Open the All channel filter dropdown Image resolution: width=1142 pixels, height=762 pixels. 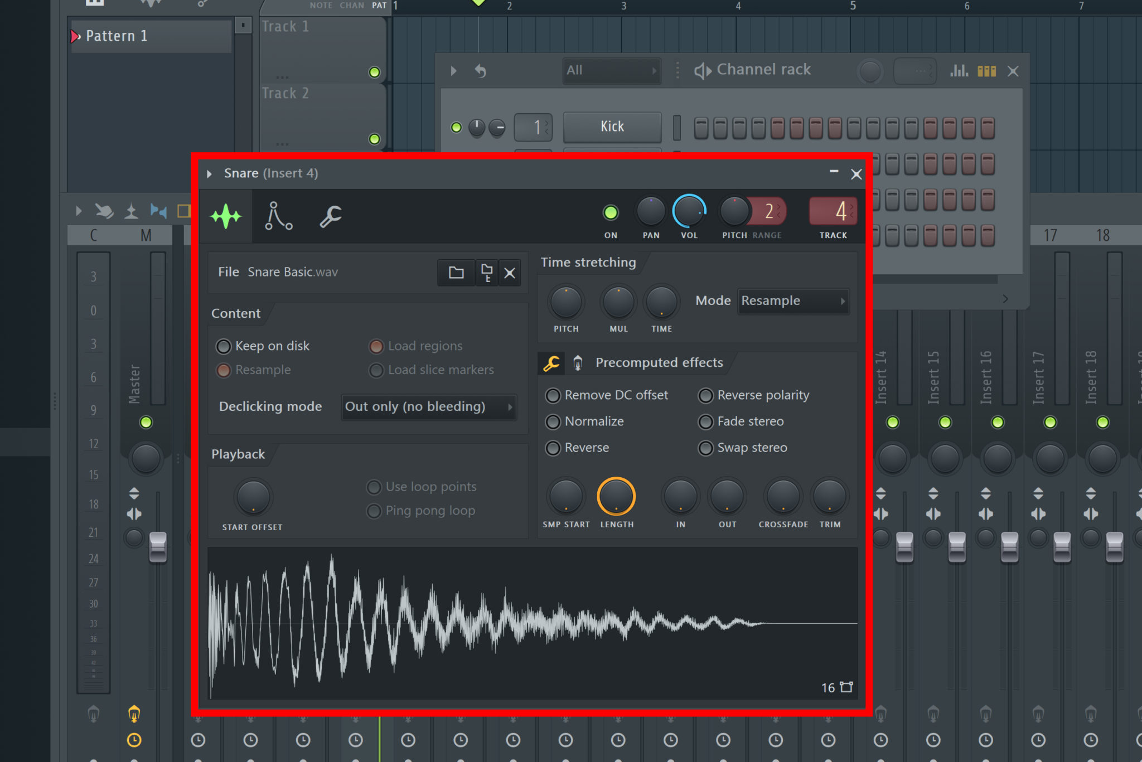point(612,71)
